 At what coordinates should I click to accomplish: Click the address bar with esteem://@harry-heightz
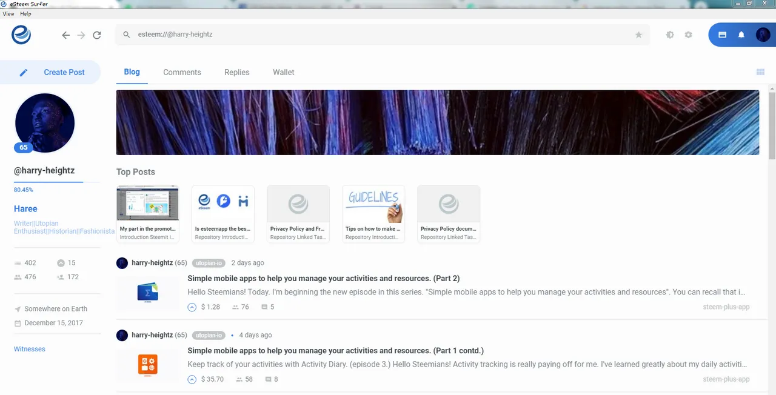383,35
